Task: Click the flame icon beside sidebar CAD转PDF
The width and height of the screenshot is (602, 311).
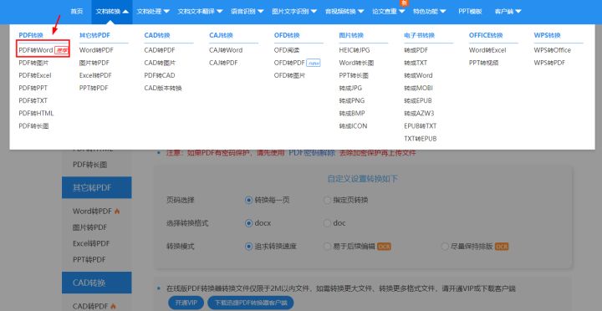Action: pyautogui.click(x=113, y=306)
